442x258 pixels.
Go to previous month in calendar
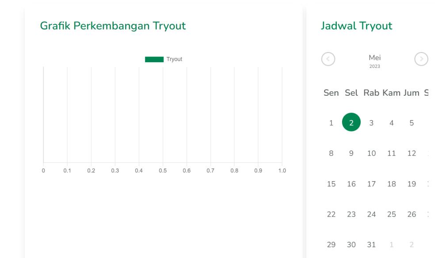pyautogui.click(x=328, y=59)
